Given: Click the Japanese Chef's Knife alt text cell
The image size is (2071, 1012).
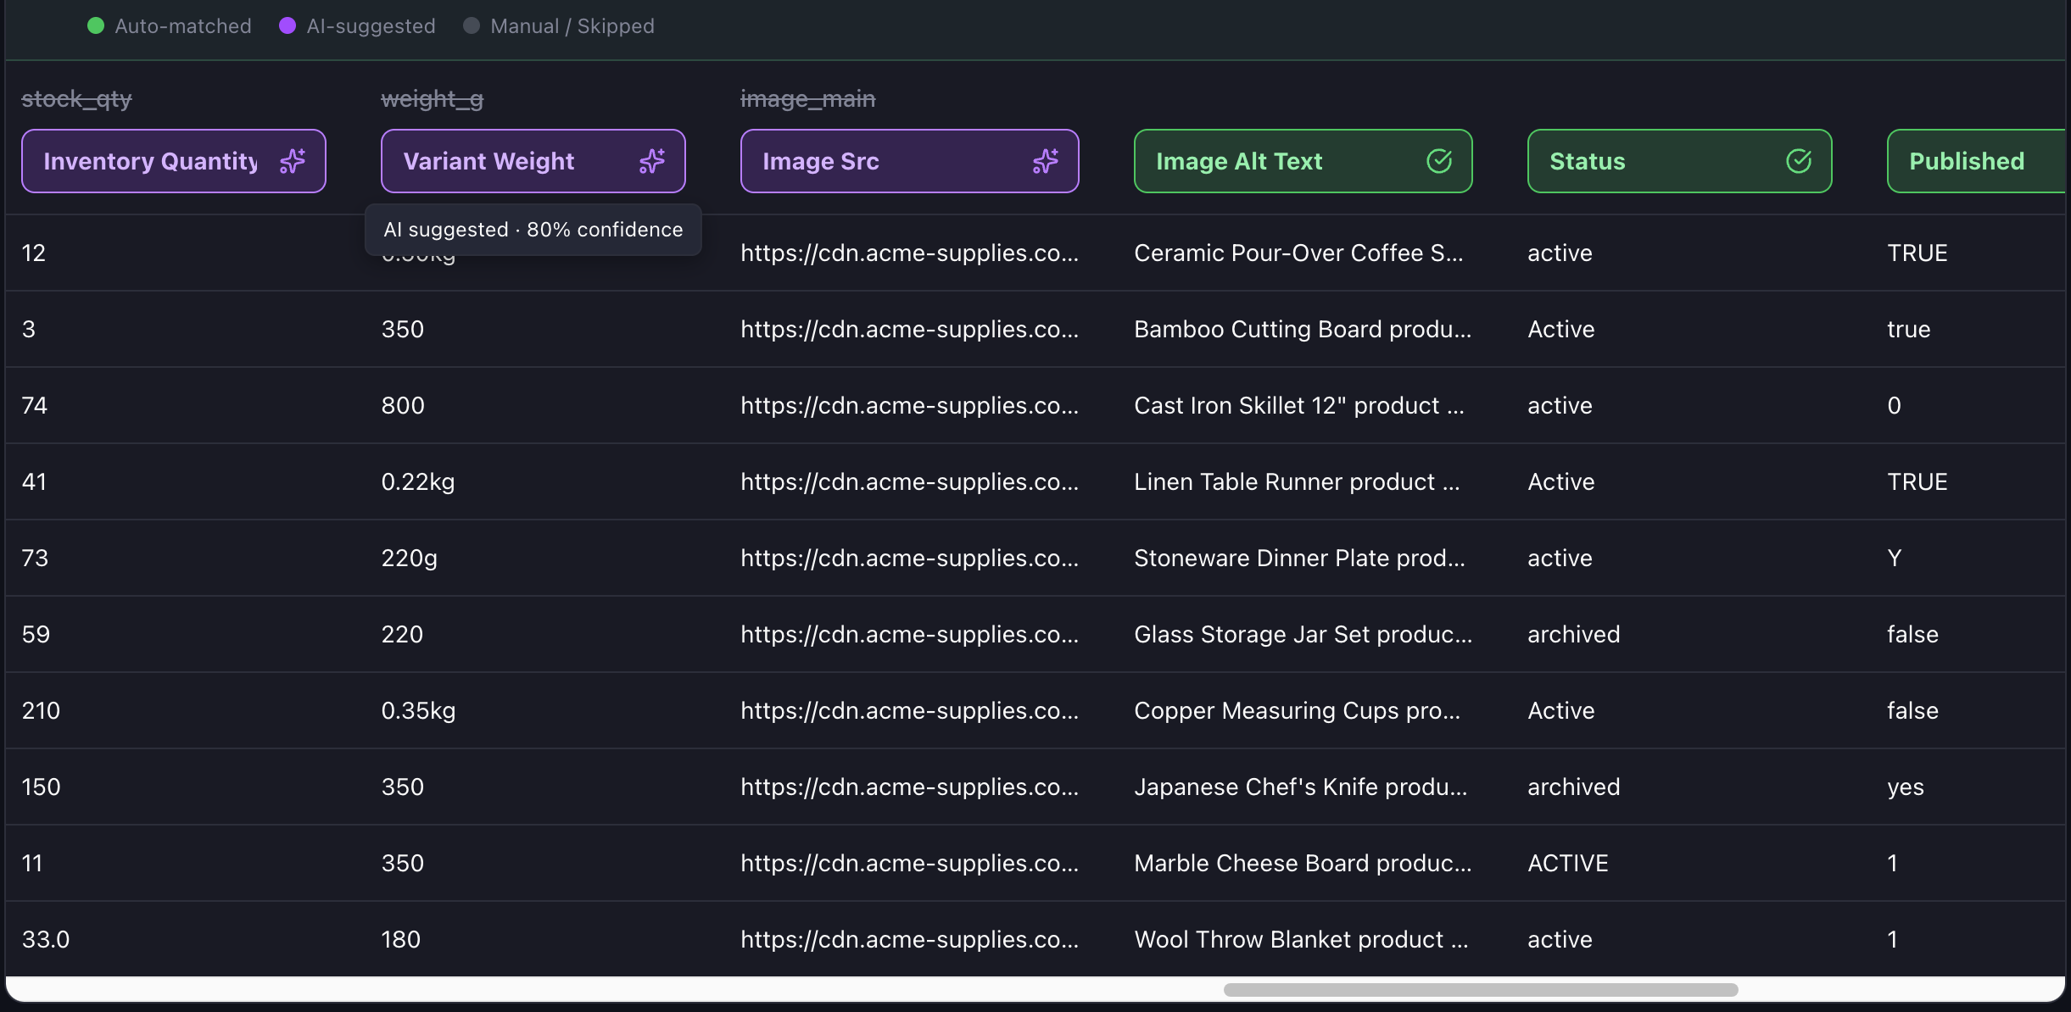Looking at the screenshot, I should point(1301,787).
